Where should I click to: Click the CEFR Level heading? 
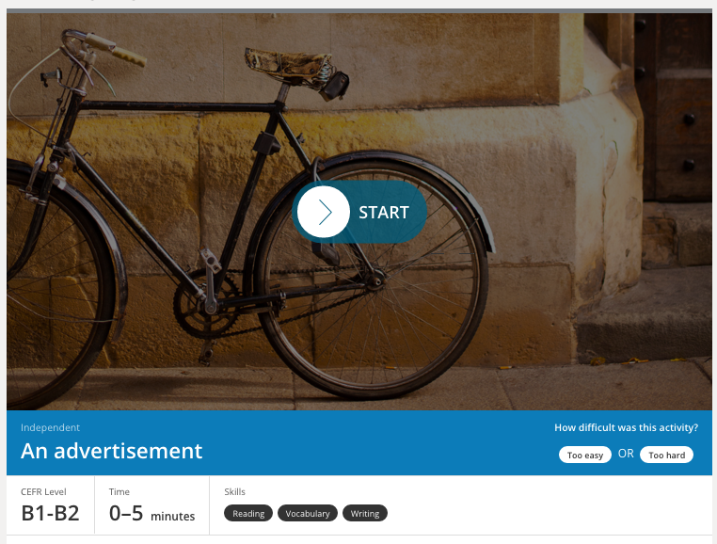(x=43, y=492)
